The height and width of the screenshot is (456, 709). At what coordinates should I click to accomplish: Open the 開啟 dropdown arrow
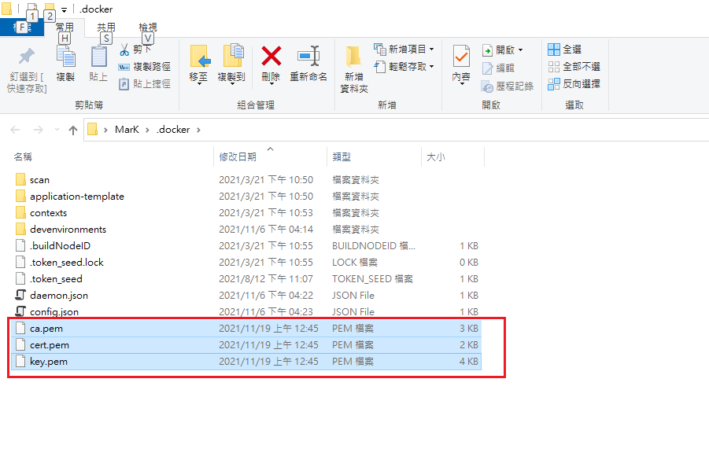(x=520, y=50)
